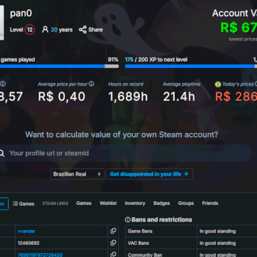The image size is (257, 257).
Task: Click the 20 years account age text
Action: point(62,30)
